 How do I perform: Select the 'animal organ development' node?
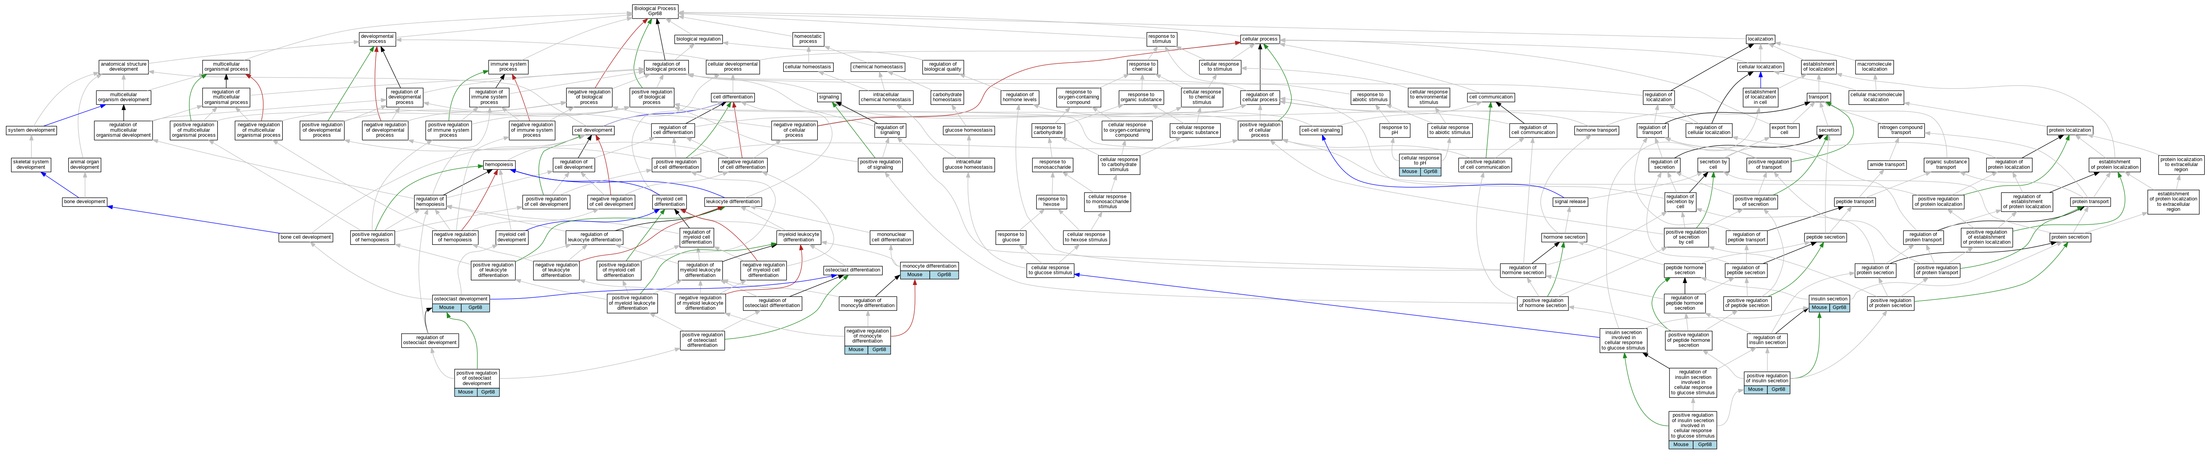coord(84,165)
